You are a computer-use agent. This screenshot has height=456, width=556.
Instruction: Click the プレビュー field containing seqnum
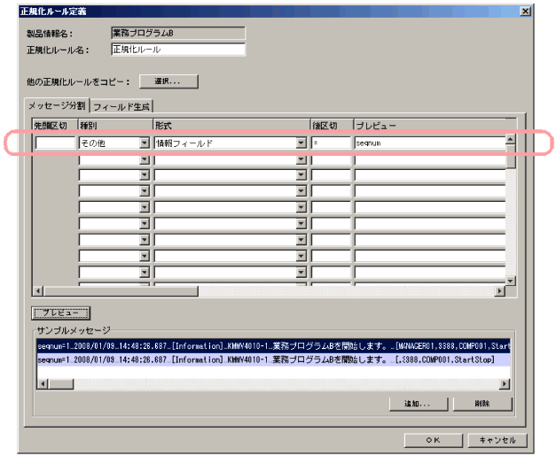429,143
